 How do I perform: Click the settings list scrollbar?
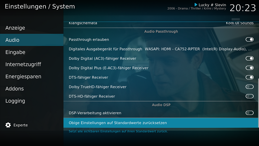click(x=258, y=103)
